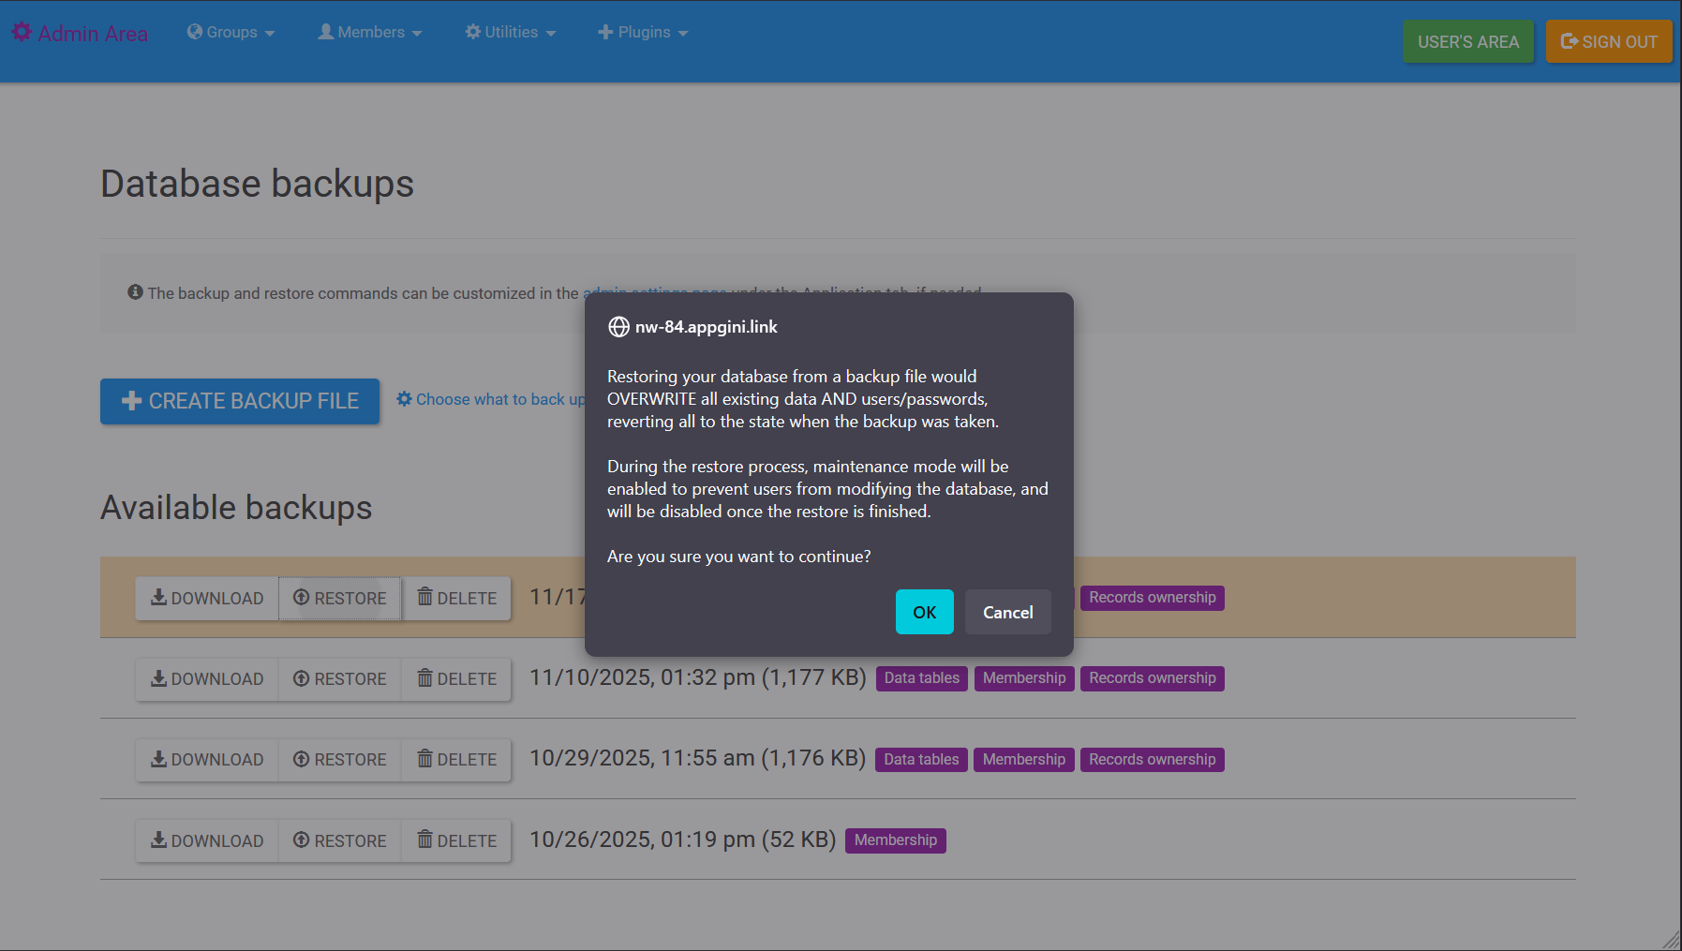Image resolution: width=1682 pixels, height=951 pixels.
Task: Open the Choose what to back up link
Action: tap(491, 399)
